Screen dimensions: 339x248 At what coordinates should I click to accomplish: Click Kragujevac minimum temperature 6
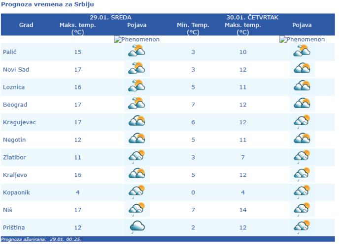193,122
